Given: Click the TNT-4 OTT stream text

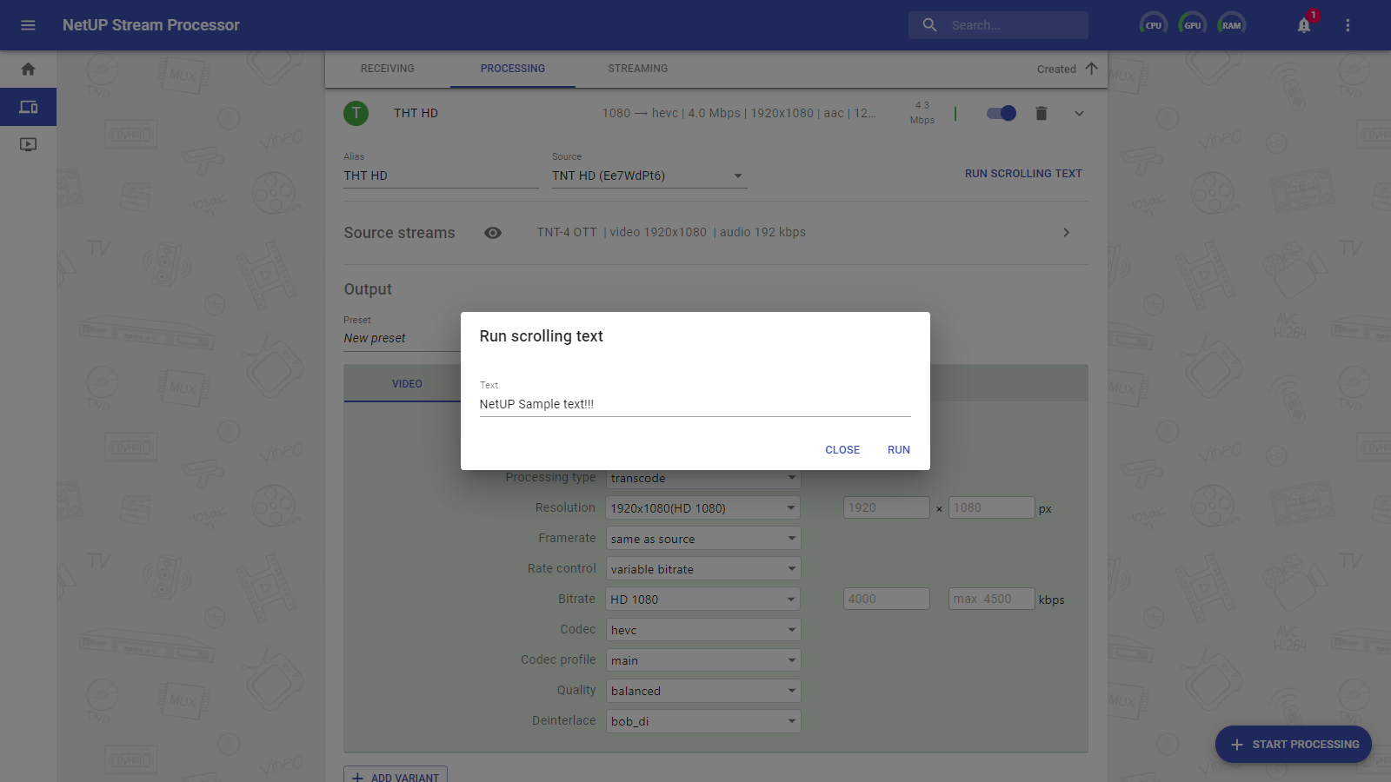Looking at the screenshot, I should (567, 232).
